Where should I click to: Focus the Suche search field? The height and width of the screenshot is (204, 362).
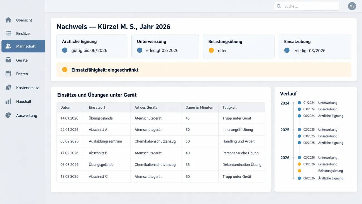click(307, 6)
